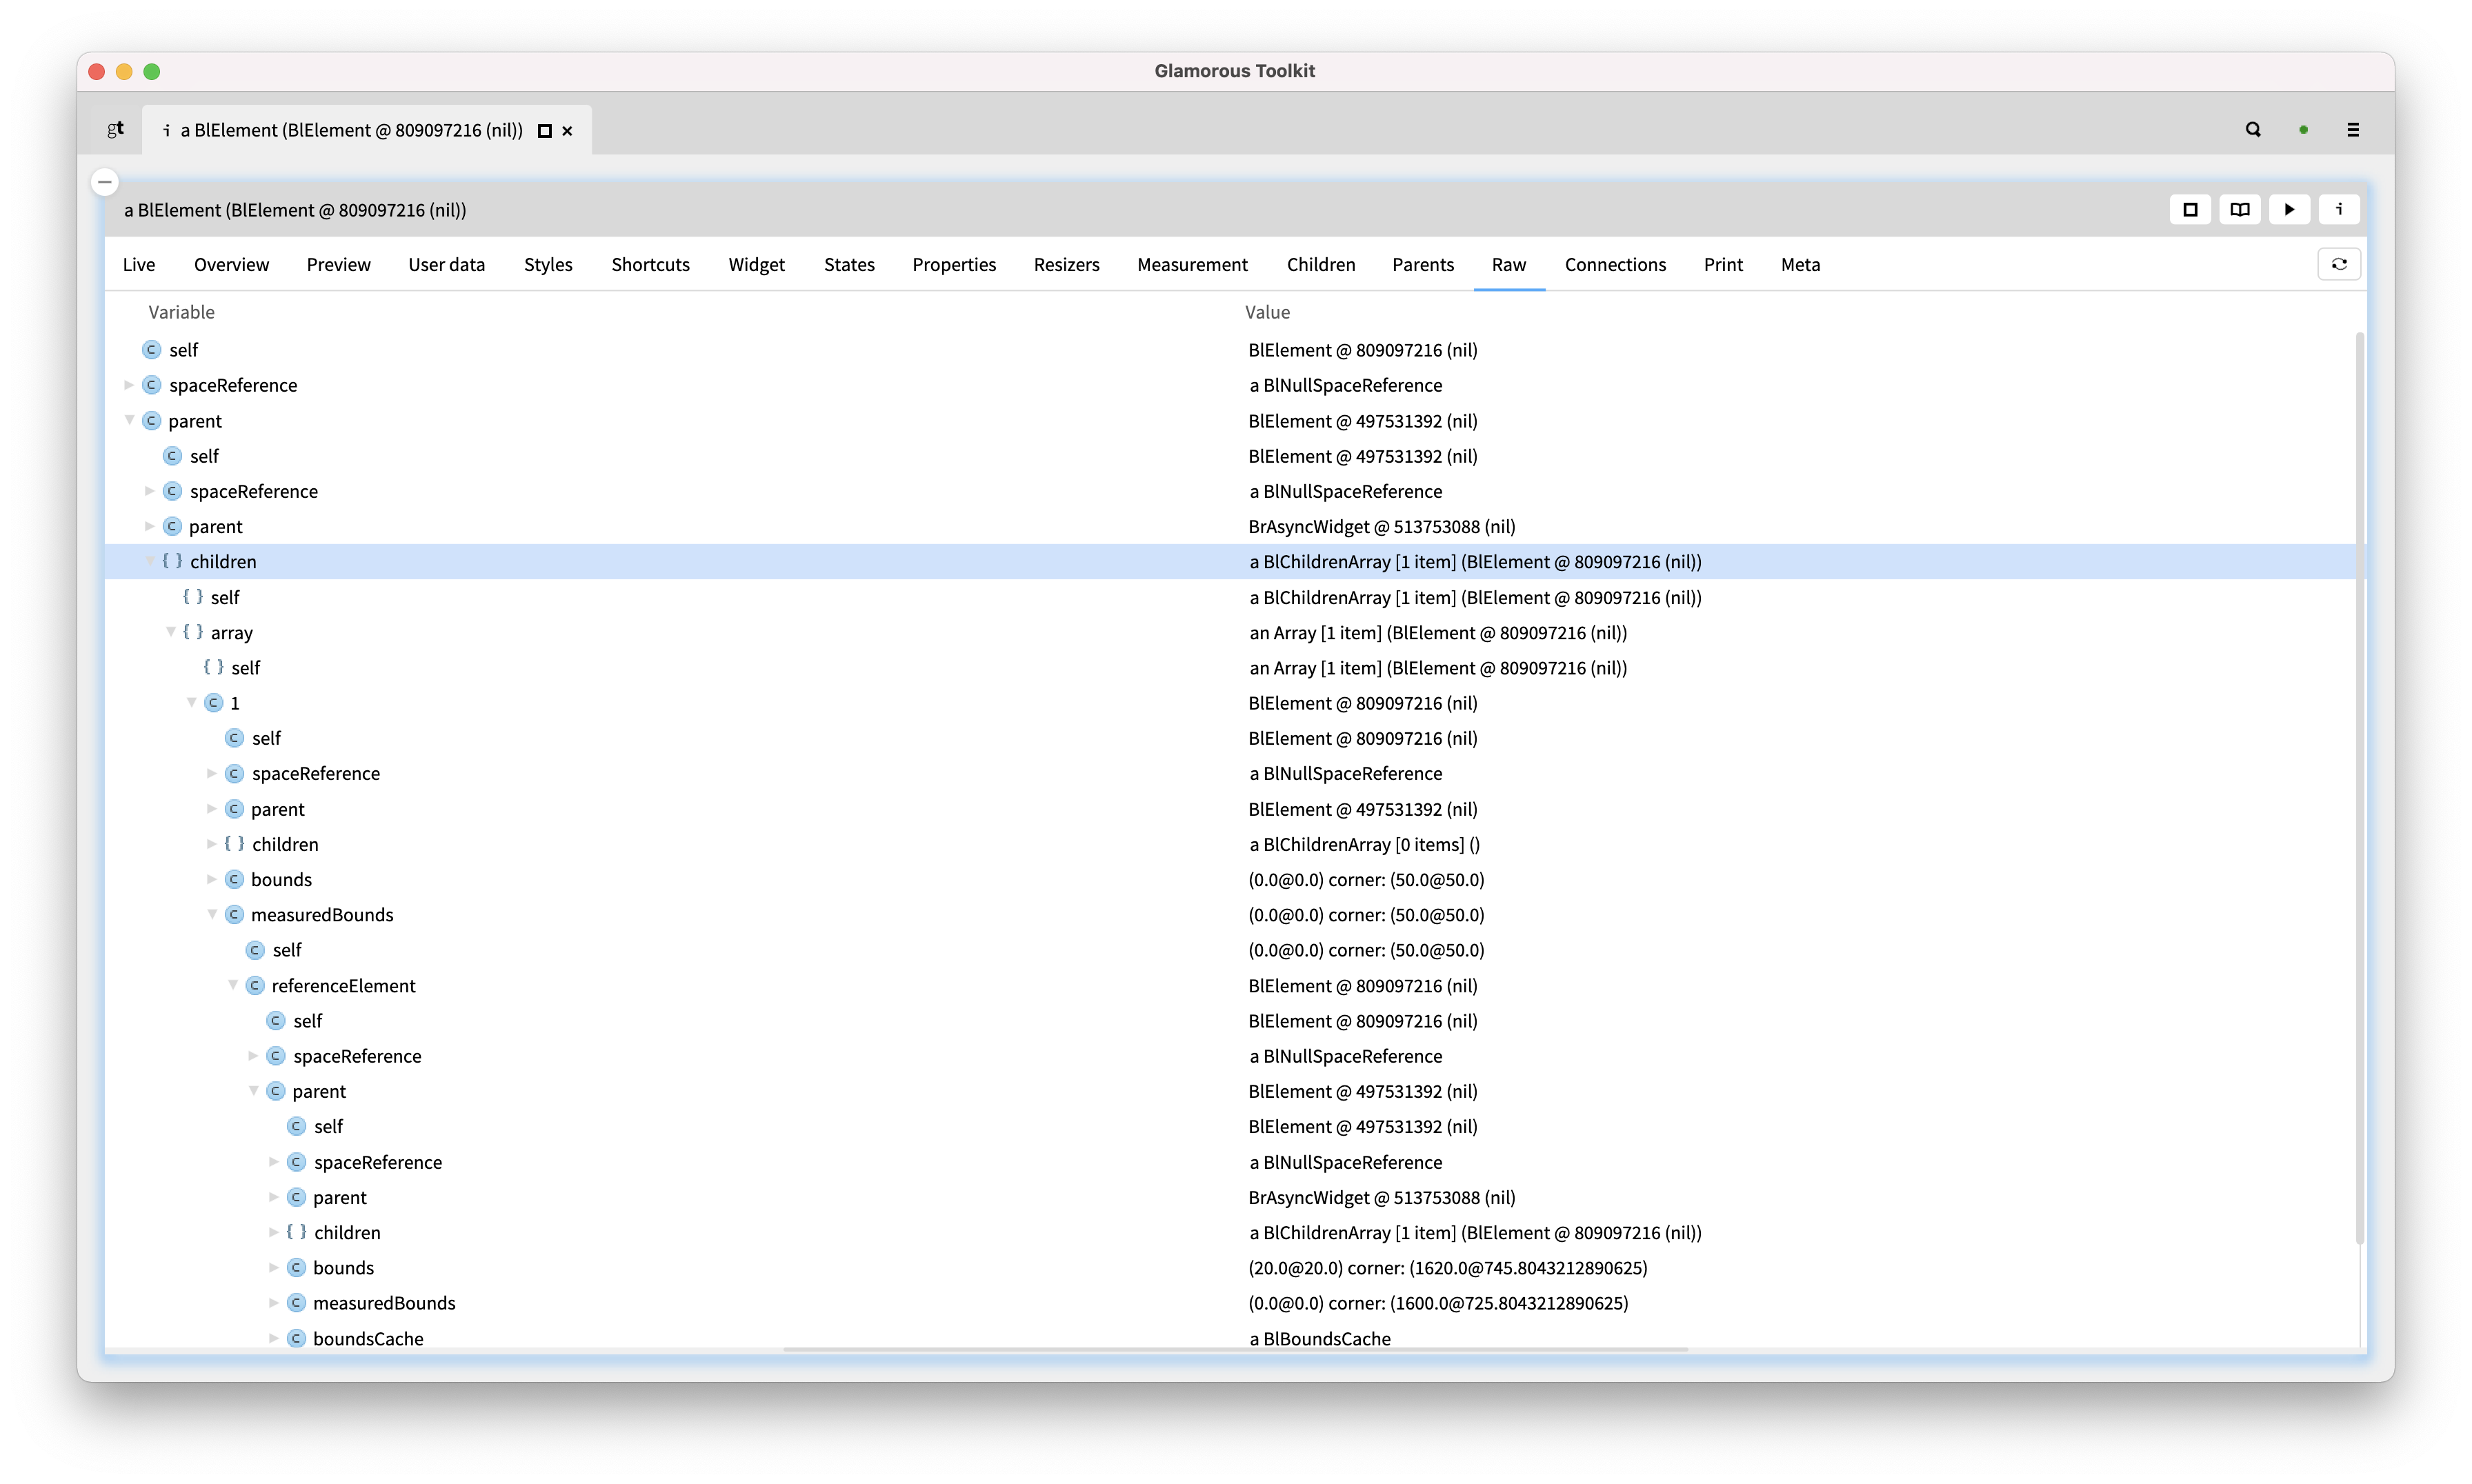Open the hamburger menu at top right
2472x1484 pixels.
[2353, 129]
